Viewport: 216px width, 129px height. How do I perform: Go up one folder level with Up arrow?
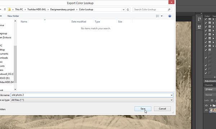click(x=5, y=9)
